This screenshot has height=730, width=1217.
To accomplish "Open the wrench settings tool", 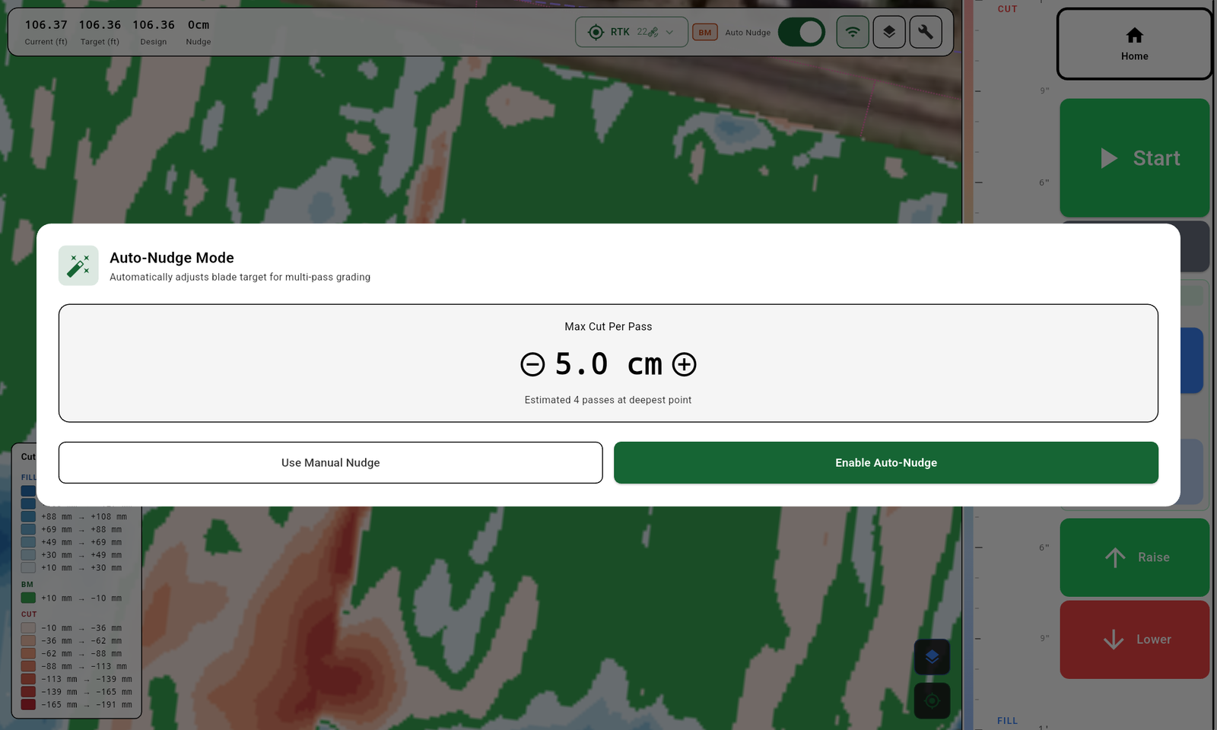I will pyautogui.click(x=926, y=32).
